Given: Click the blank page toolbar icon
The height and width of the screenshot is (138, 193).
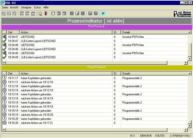Looking at the screenshot, I should [x=53, y=14].
